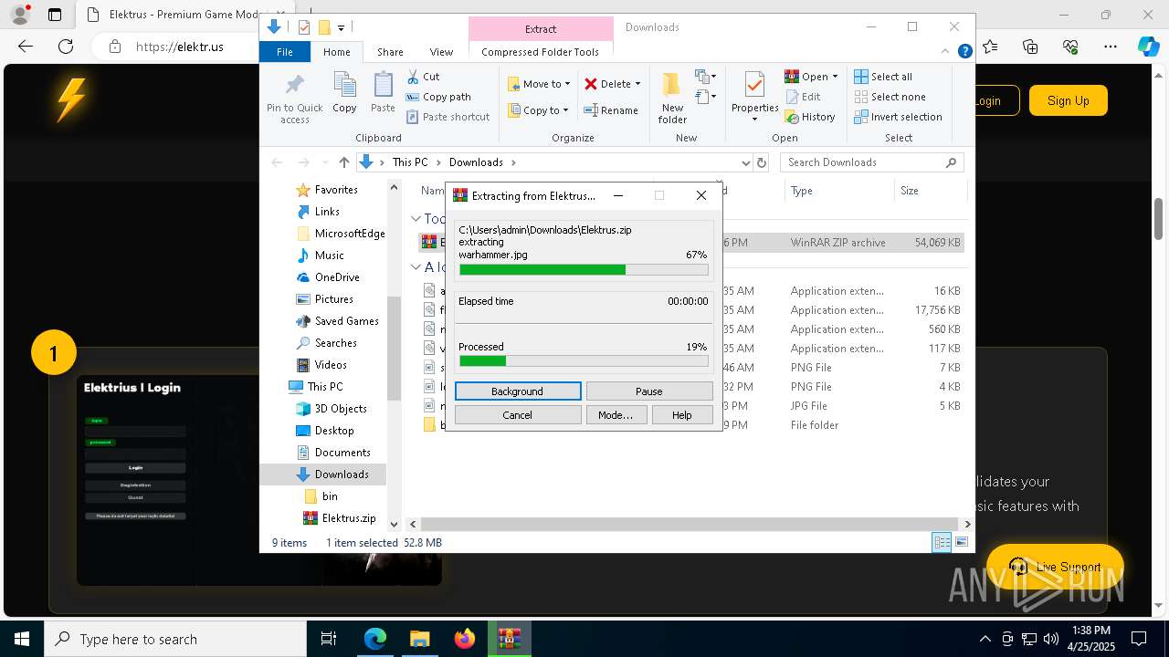Click Help button in WinRAR dialog
1169x657 pixels.
(x=681, y=415)
